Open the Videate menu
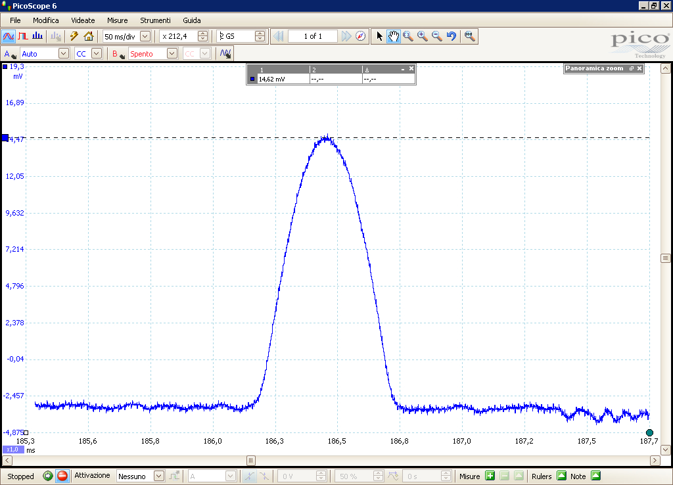This screenshot has height=485, width=673. pyautogui.click(x=83, y=20)
